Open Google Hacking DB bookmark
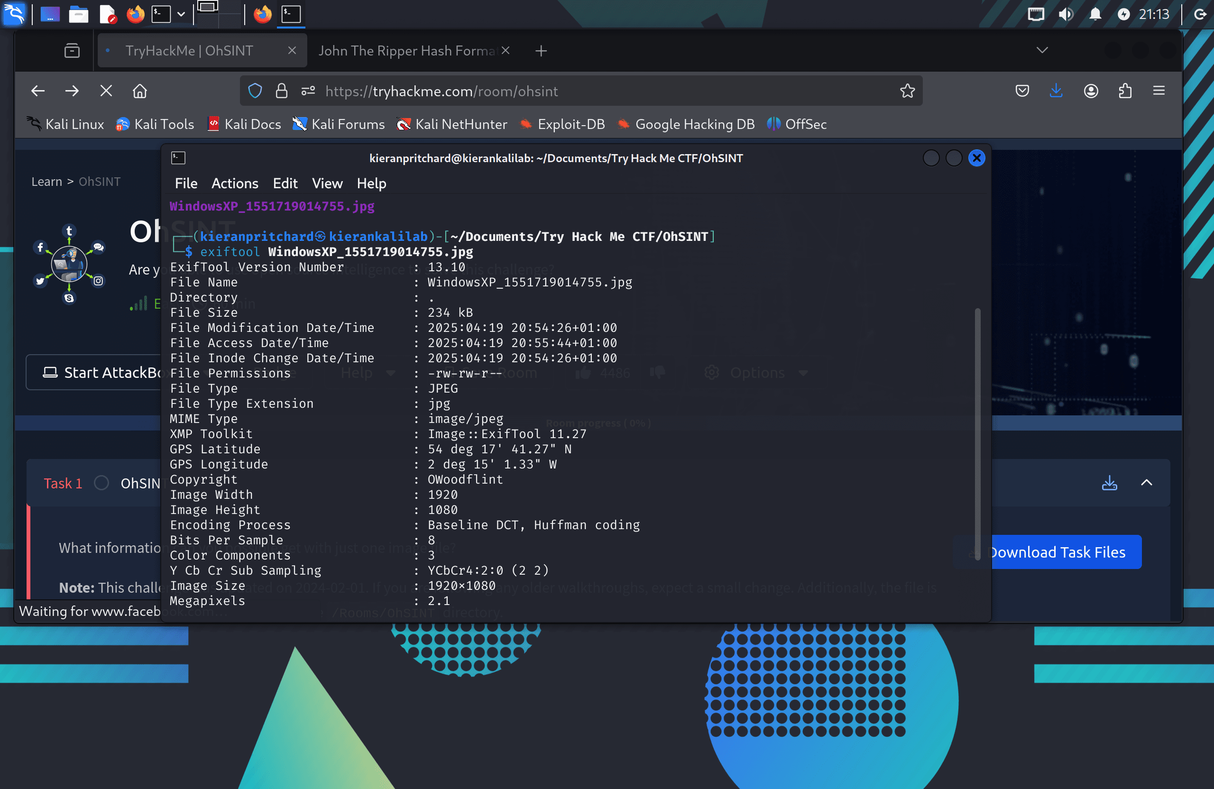1214x789 pixels. coord(686,124)
